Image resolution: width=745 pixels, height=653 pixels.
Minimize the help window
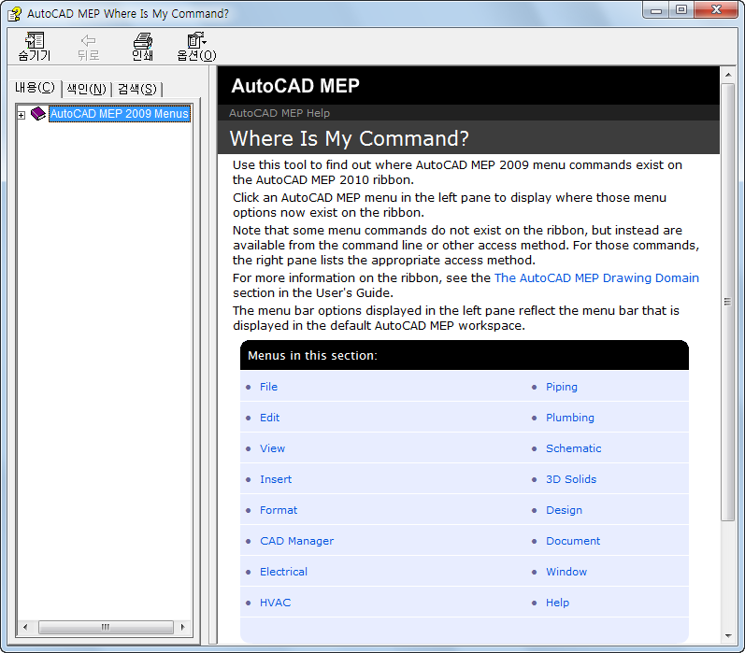(656, 9)
